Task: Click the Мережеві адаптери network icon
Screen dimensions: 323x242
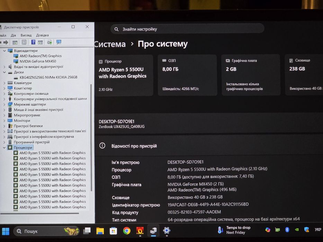Action: (10, 104)
